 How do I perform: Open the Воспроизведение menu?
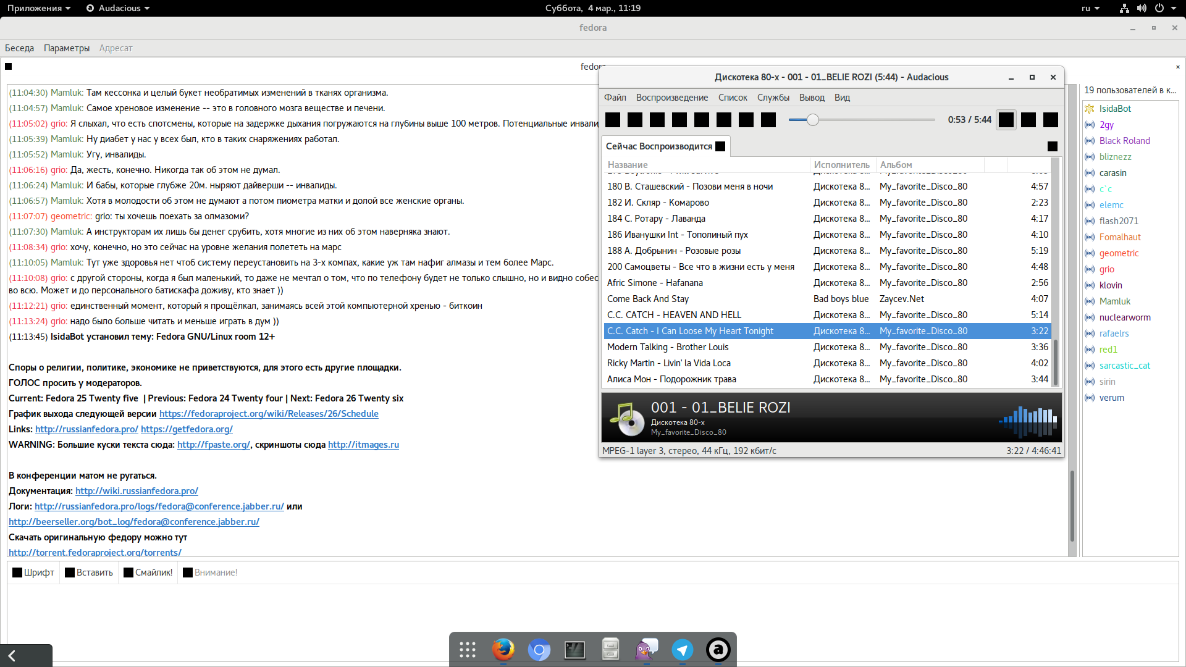tap(672, 98)
